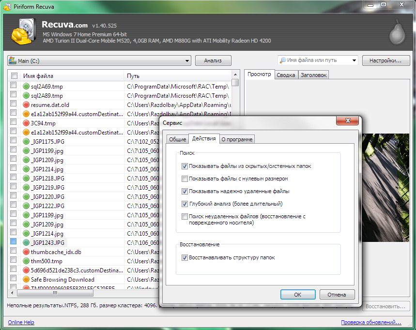Click red status icon of 3C94.tmp
Image resolution: width=416 pixels, height=330 pixels.
click(26, 123)
